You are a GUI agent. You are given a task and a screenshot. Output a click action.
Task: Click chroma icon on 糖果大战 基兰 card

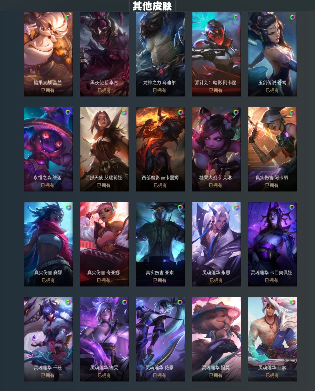pyautogui.click(x=68, y=17)
